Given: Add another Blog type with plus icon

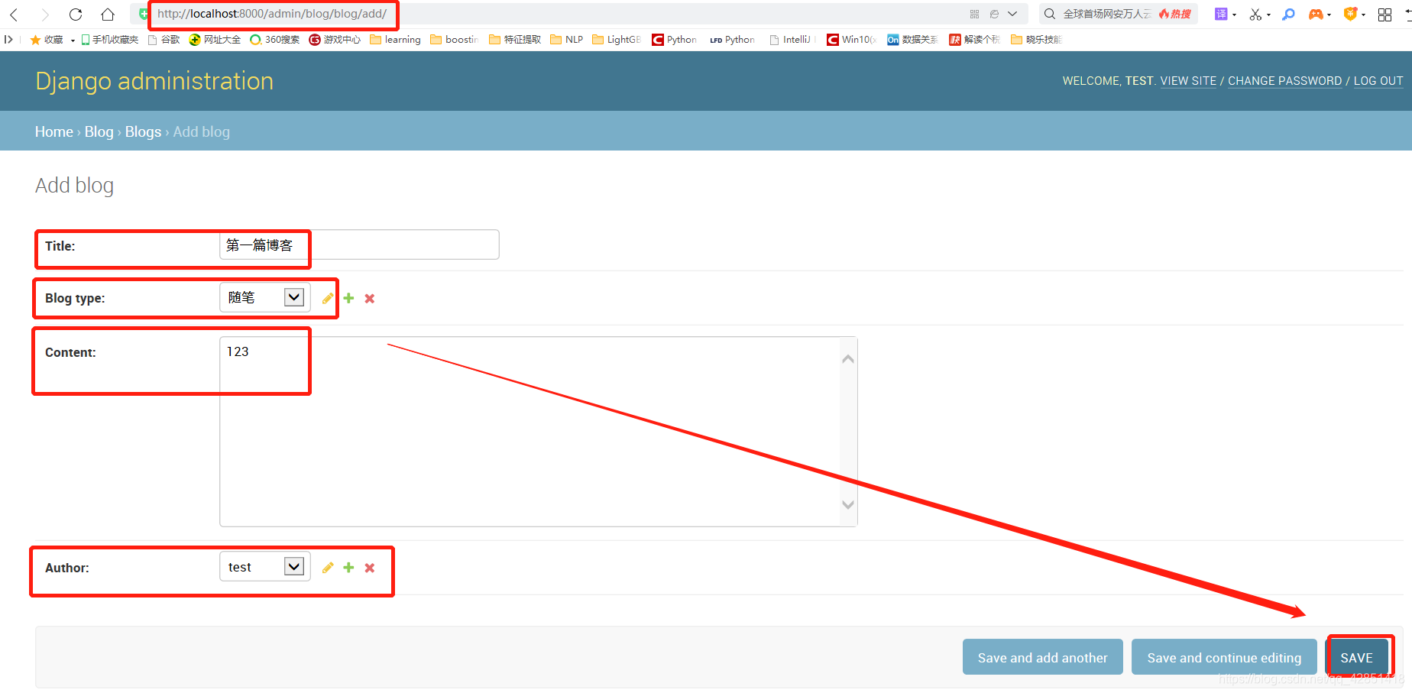Looking at the screenshot, I should (348, 298).
